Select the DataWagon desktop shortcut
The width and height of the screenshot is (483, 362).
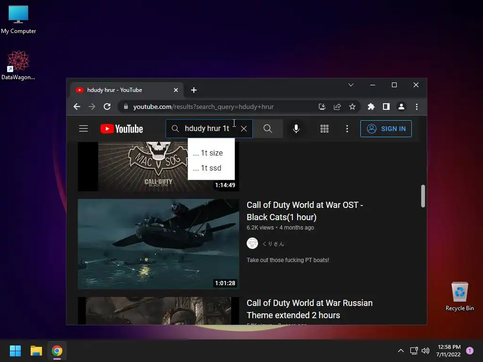(x=18, y=66)
